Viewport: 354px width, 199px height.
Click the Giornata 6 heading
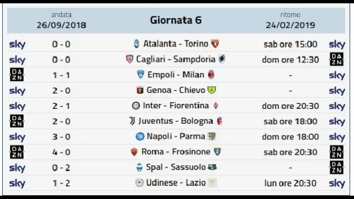coord(176,20)
